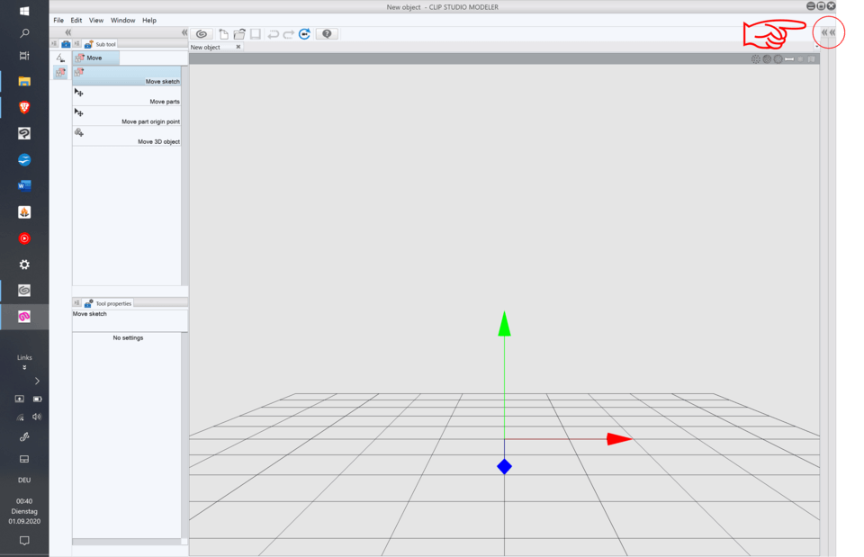864x557 pixels.
Task: Redo the last undone action
Action: pos(289,34)
